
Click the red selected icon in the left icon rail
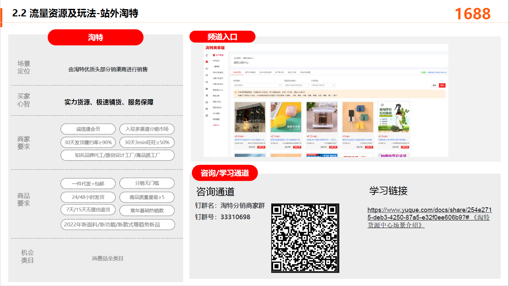coord(207,62)
